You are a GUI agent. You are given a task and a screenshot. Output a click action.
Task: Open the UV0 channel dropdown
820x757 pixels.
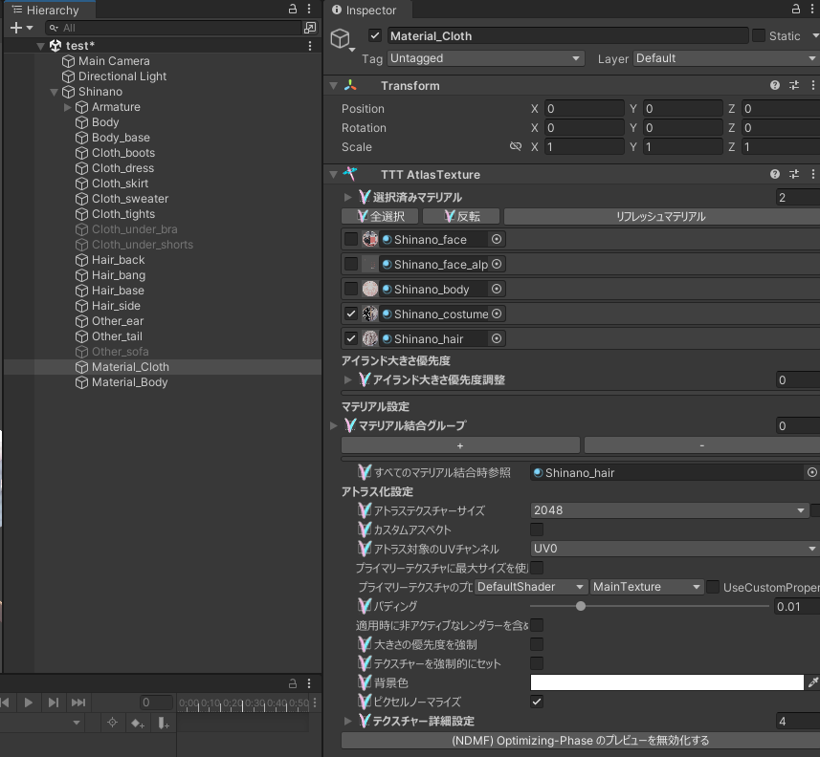pyautogui.click(x=676, y=549)
